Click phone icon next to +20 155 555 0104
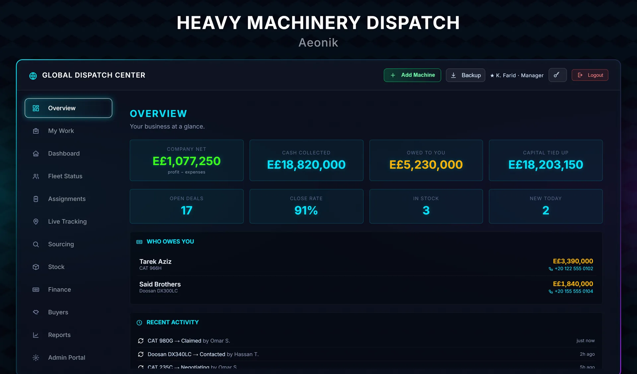Image resolution: width=637 pixels, height=374 pixels. [x=551, y=291]
